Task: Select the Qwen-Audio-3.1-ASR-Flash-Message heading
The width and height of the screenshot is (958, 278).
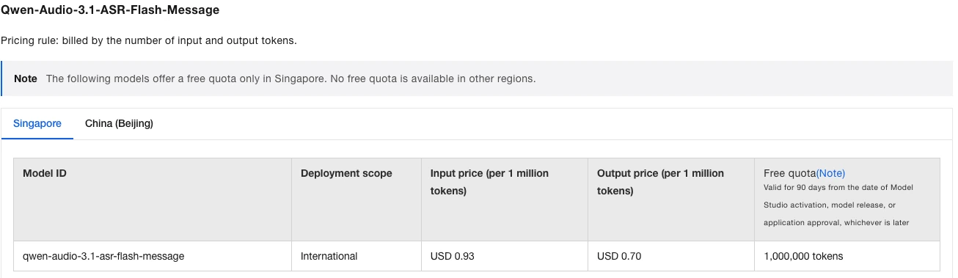Action: tap(110, 10)
